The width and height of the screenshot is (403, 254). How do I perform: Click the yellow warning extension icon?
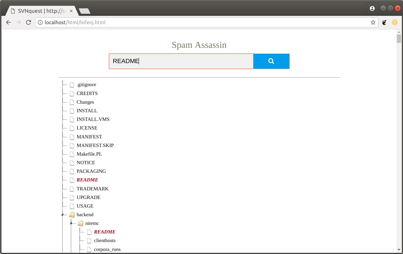395,23
